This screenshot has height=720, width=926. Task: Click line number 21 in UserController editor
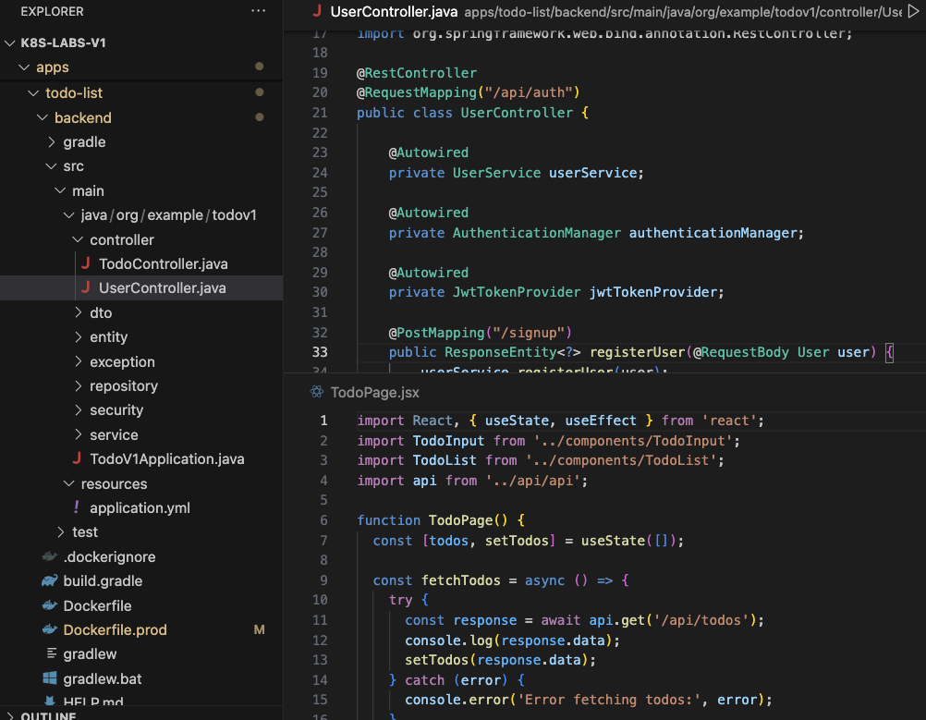point(320,112)
